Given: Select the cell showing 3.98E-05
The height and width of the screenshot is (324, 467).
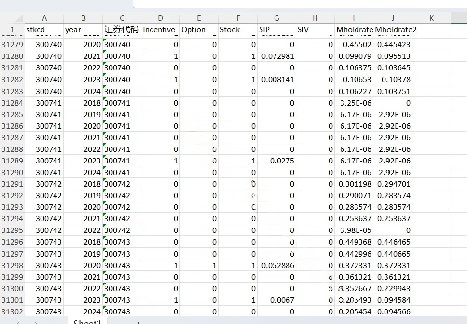Looking at the screenshot, I should [354, 230].
